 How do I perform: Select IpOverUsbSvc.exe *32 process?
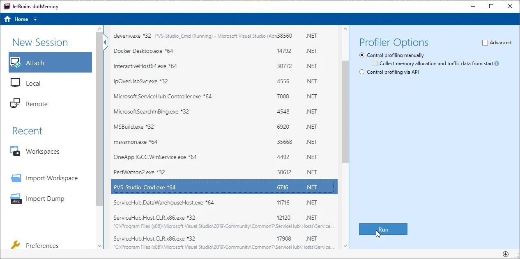[x=224, y=81]
